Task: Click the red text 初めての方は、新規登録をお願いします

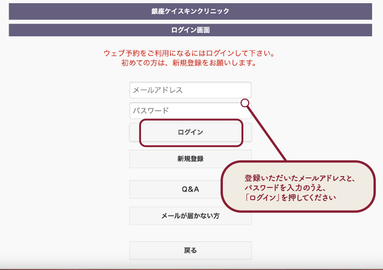Action: pos(188,63)
